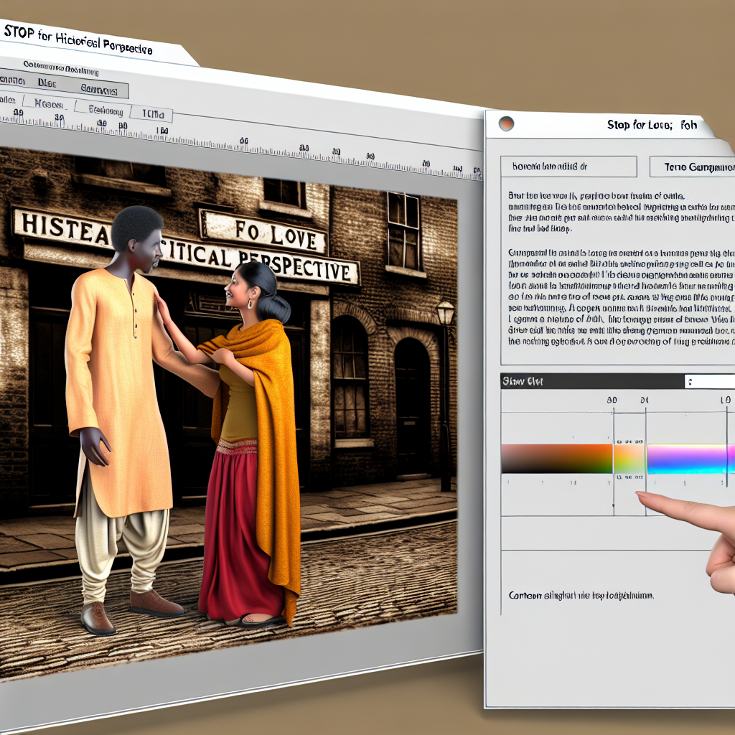Pick the magenta-cyan rainbow gradient segment
This screenshot has height=735, width=735.
(690, 459)
